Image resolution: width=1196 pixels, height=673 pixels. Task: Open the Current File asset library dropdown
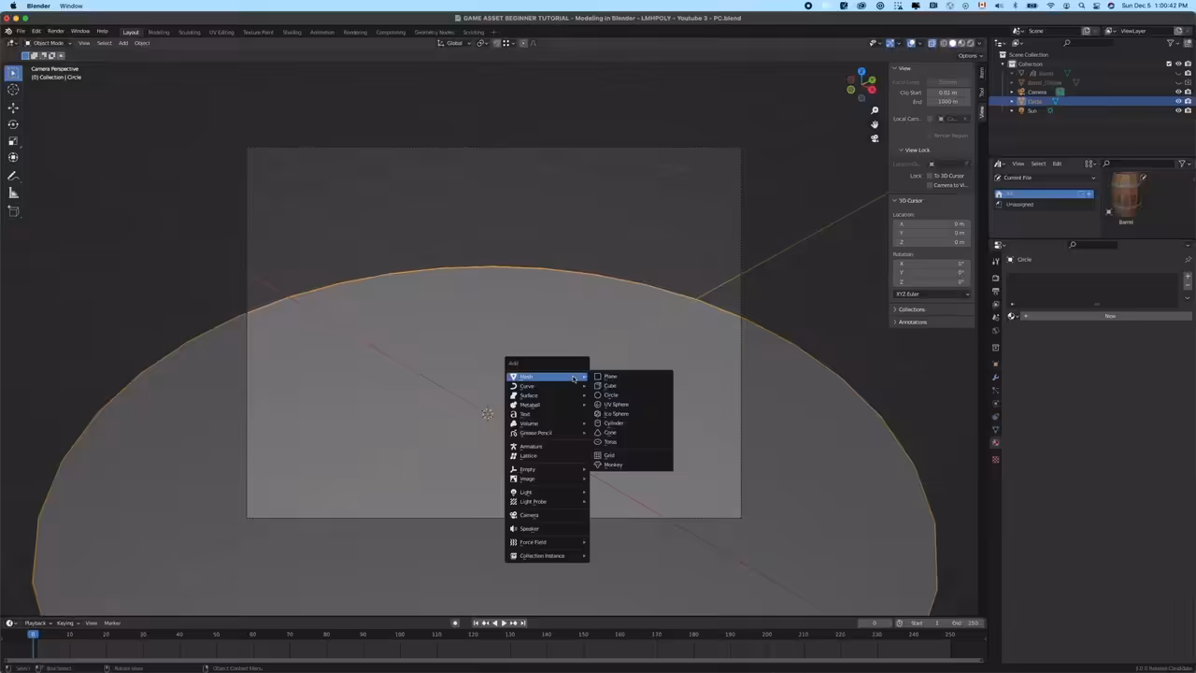pos(1044,178)
